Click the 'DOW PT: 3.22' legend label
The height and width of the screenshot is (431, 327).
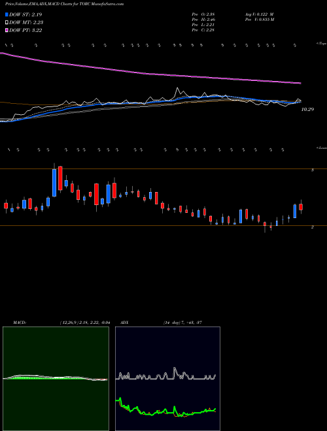point(26,30)
